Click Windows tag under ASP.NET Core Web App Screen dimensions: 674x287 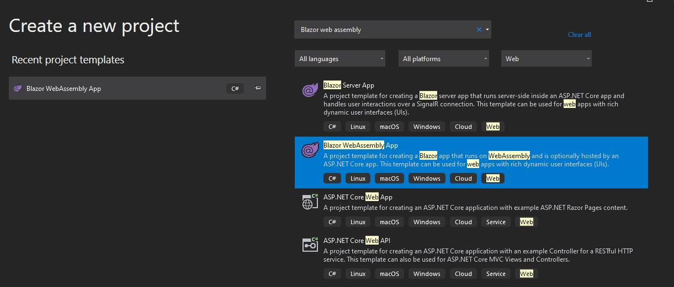[x=427, y=222]
